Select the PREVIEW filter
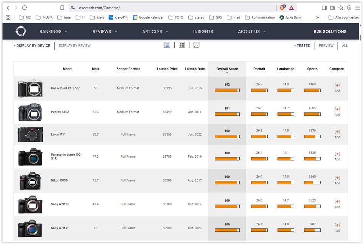The image size is (363, 244). (x=326, y=46)
